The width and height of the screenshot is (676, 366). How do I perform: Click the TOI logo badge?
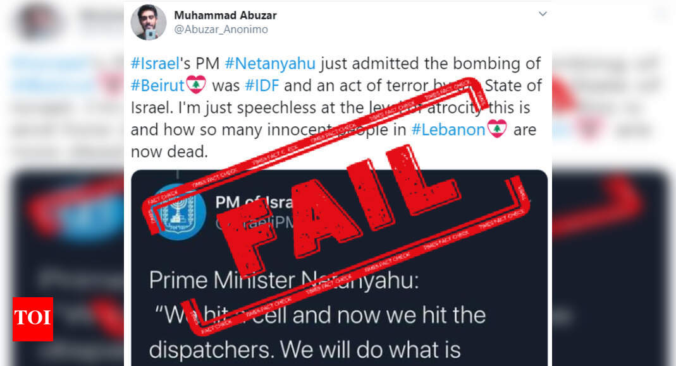[x=33, y=319]
